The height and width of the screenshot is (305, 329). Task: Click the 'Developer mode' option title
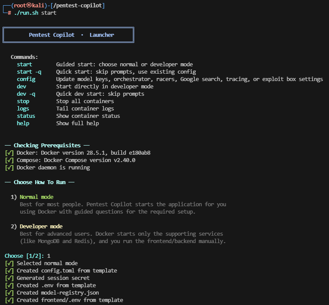pyautogui.click(x=41, y=227)
